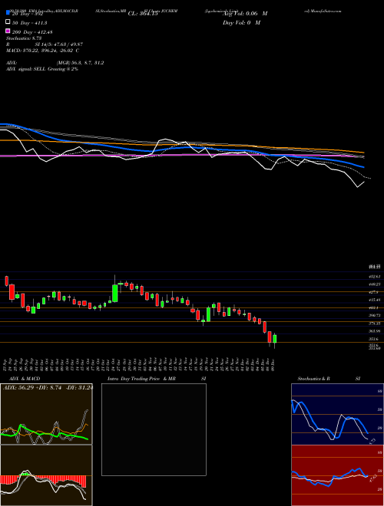Click the red-background RSI chart

[x=337, y=475]
